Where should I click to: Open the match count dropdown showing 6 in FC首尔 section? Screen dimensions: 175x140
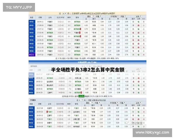81,100
